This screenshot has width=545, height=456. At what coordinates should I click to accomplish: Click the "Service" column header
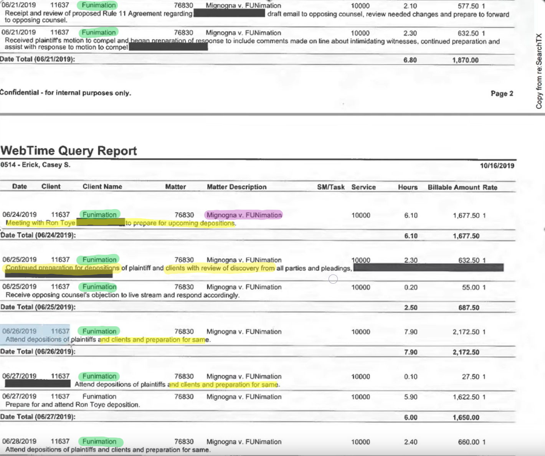coord(363,187)
